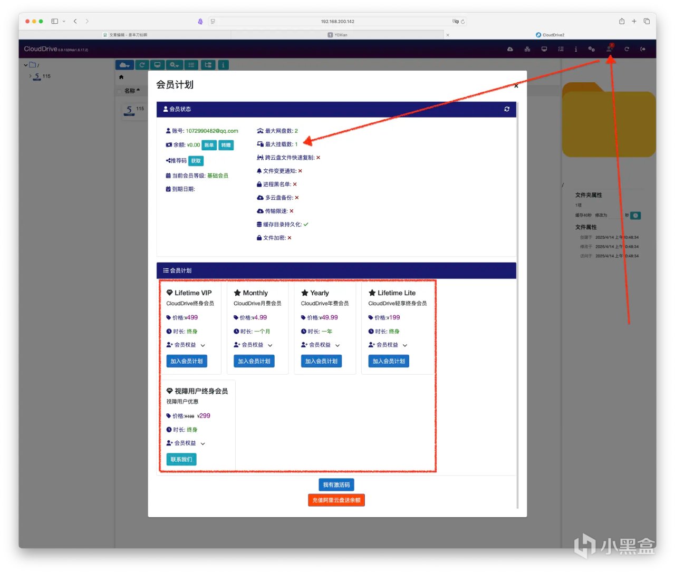Click the teal info button in the file toolbar
The width and height of the screenshot is (675, 573).
[223, 65]
